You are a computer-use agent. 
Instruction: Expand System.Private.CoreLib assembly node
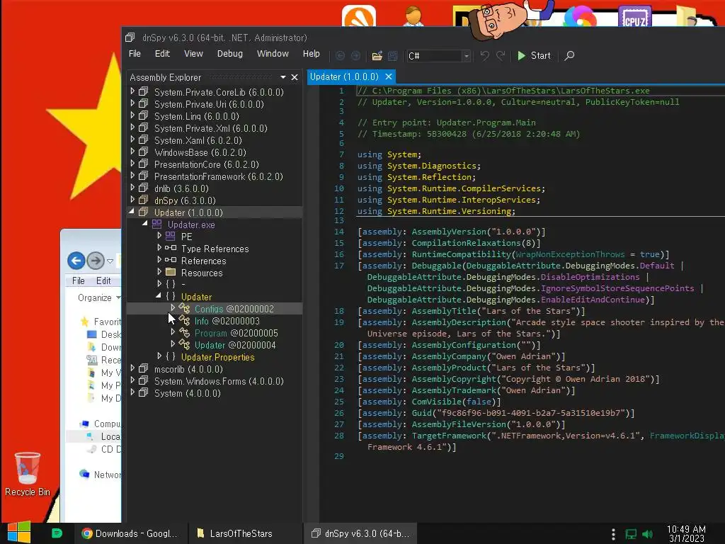(132, 91)
